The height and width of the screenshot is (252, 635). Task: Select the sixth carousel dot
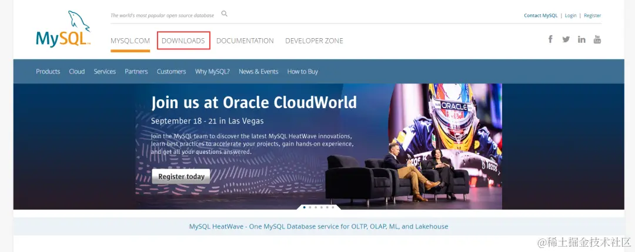click(x=333, y=207)
